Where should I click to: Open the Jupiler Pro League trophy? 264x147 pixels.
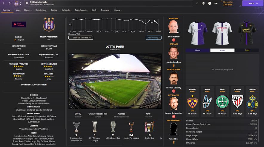131,127
